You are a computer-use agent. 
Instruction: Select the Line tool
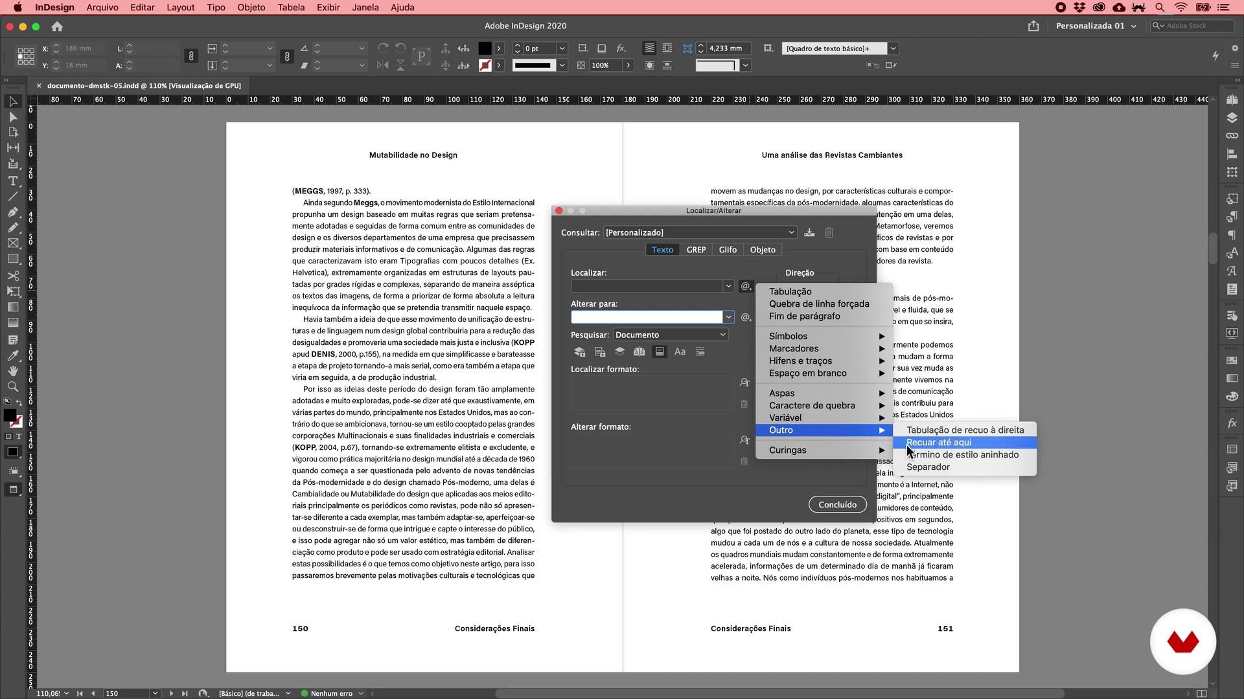(12, 196)
